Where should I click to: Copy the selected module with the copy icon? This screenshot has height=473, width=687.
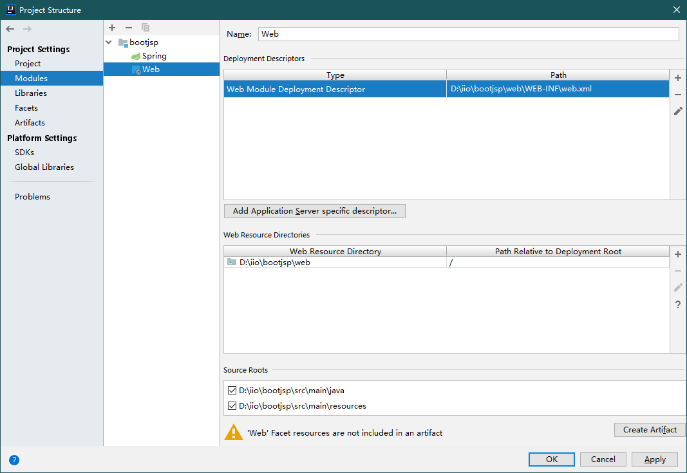tap(146, 28)
